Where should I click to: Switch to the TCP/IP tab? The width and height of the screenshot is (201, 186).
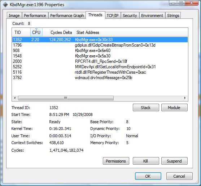tap(113, 16)
